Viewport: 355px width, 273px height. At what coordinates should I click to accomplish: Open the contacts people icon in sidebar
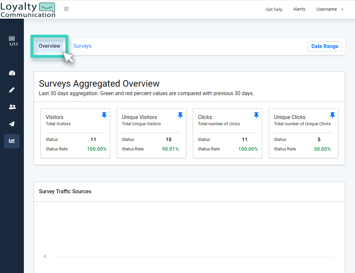[12, 107]
